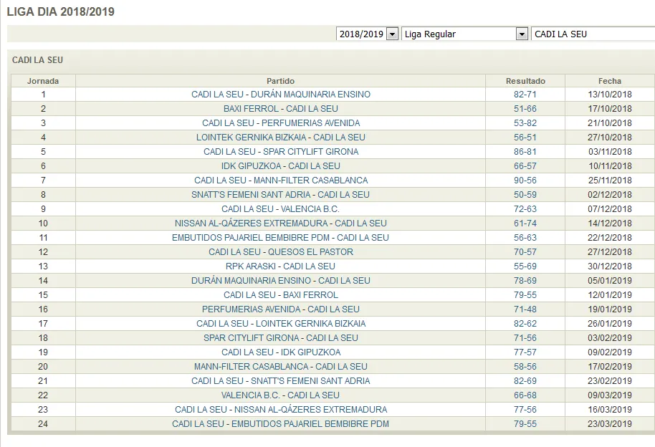
Task: Open match NISSAN AL-QÁZERES EXTREMADURA - CADI LA SEU
Action: tap(281, 223)
